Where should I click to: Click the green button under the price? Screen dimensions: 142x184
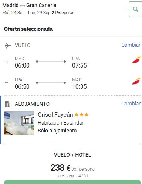click(72, 182)
